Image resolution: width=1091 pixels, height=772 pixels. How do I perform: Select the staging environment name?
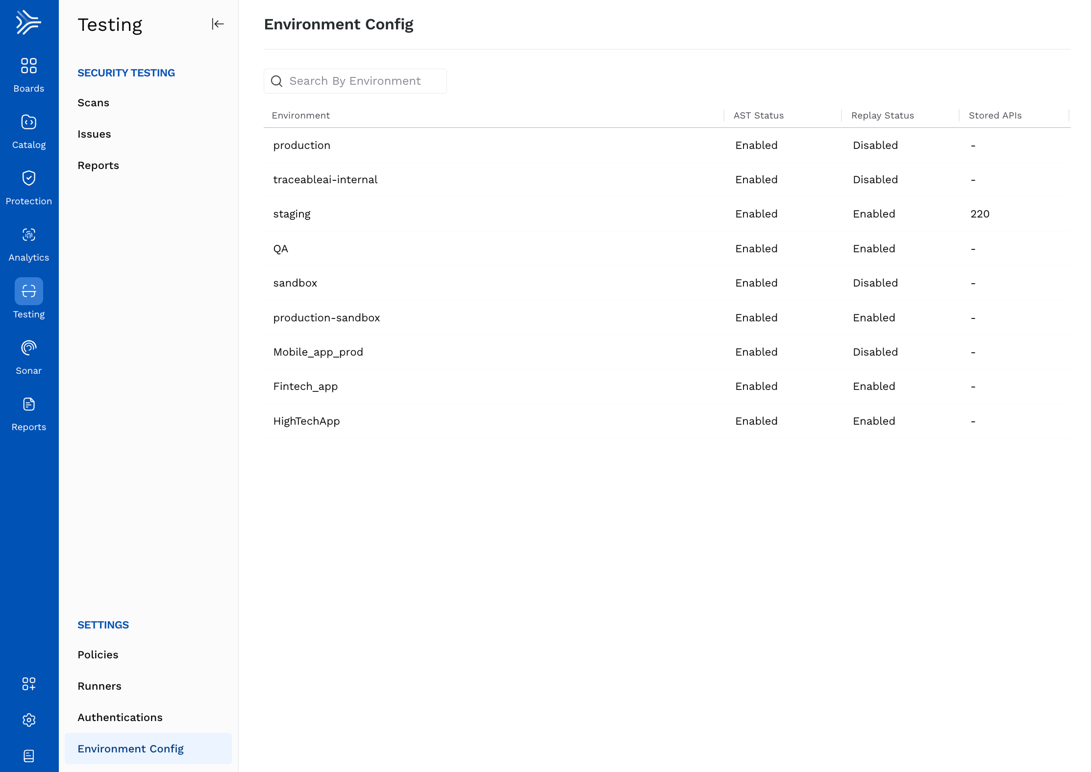tap(292, 215)
